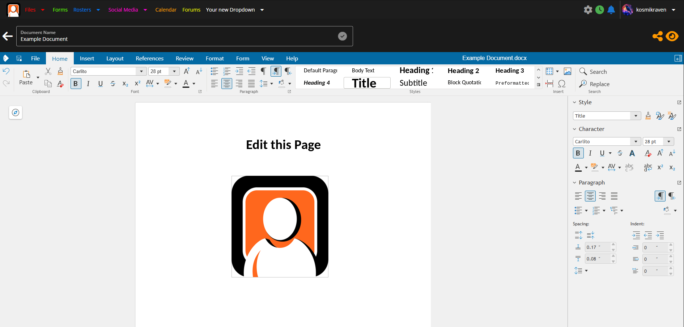Open the font color swatch dropdown
This screenshot has height=327, width=684.
pyautogui.click(x=194, y=84)
